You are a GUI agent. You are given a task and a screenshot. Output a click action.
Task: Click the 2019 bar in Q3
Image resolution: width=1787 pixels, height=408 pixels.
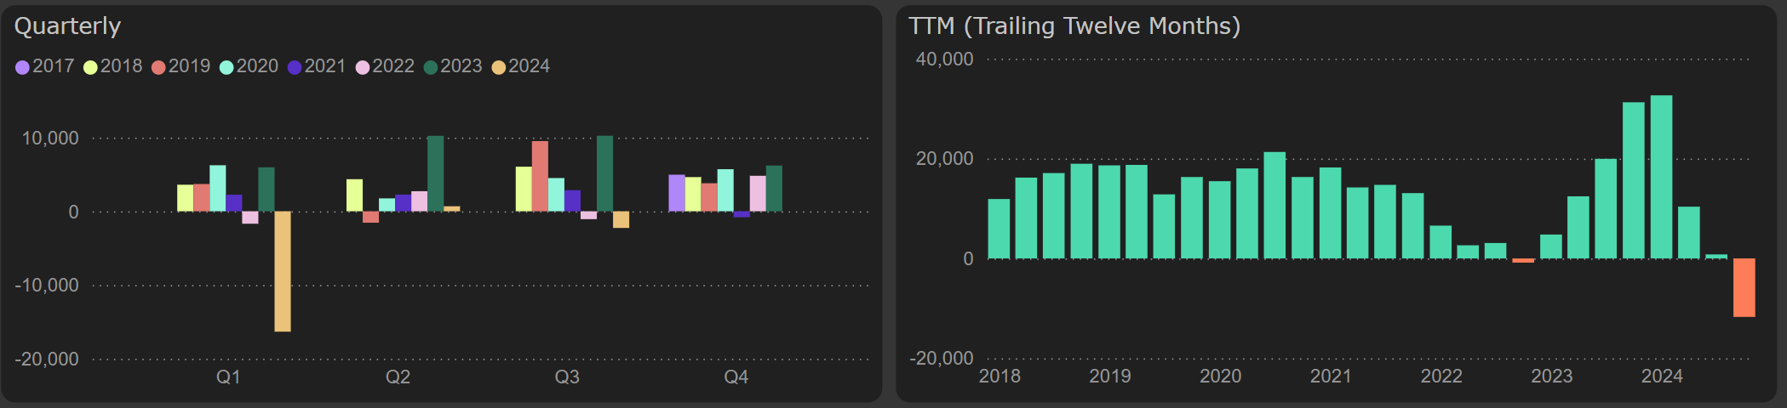[x=540, y=176]
